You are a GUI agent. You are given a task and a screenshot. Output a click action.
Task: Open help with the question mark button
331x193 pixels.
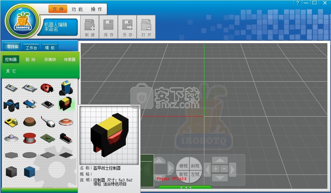pos(298,3)
